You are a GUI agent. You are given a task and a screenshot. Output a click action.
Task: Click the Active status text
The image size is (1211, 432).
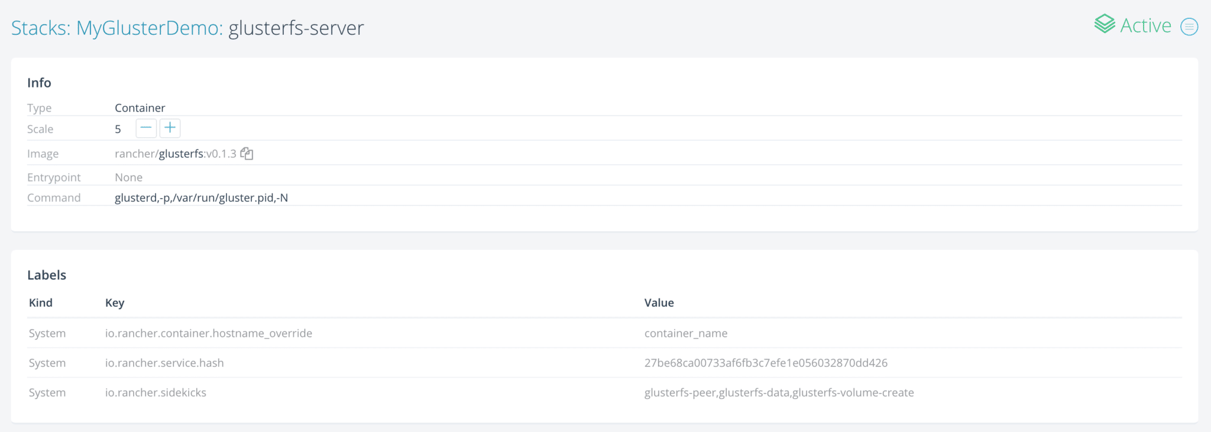pyautogui.click(x=1145, y=25)
